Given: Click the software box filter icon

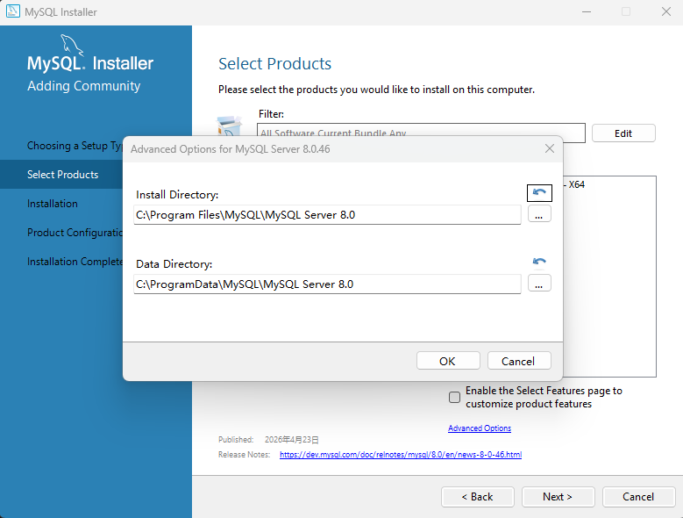Looking at the screenshot, I should coord(230,126).
